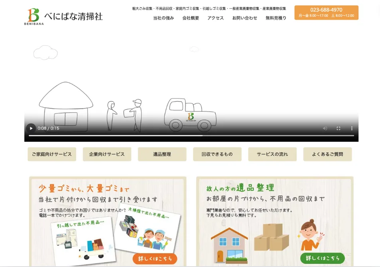Click the 少量ゴミから、大量ゴミまで heading
The height and width of the screenshot is (267, 380).
84,188
